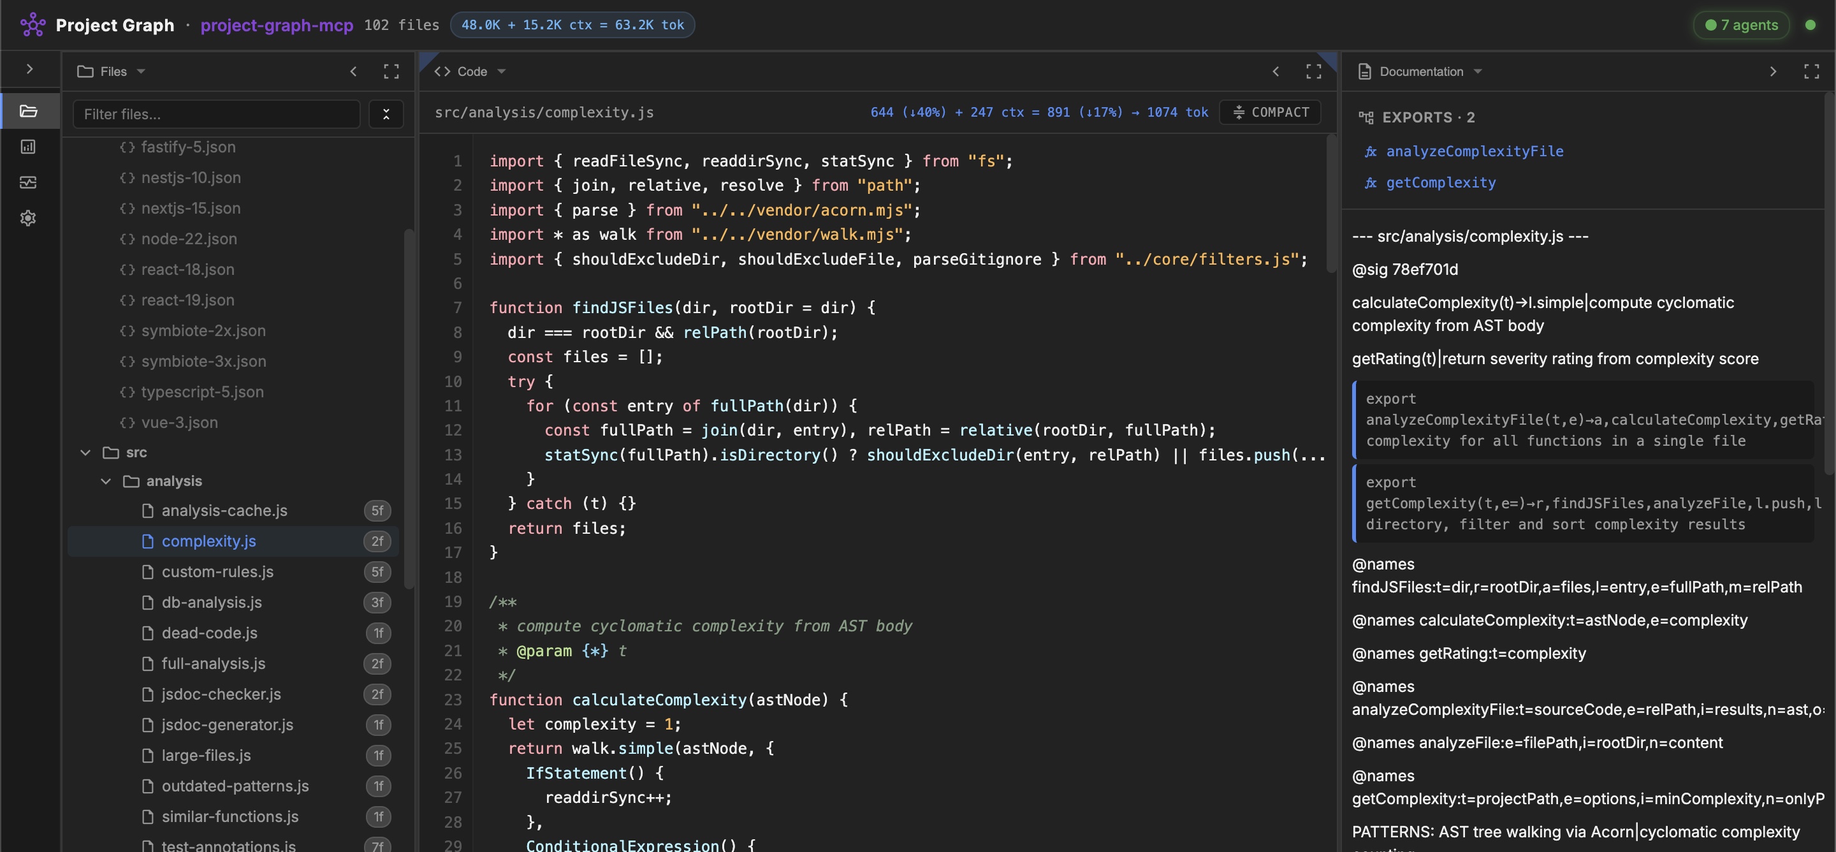Click function icon beside getComplexity
Viewport: 1836px width, 852px height.
[1370, 183]
